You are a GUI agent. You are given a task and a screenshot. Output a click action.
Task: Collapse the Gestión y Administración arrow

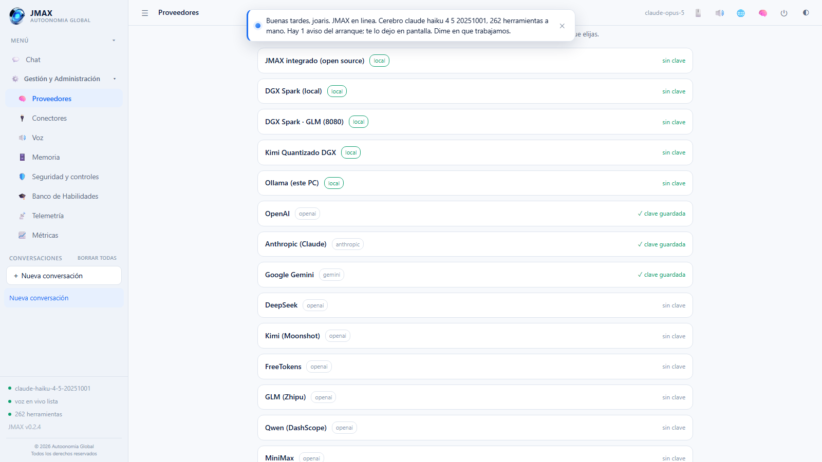tap(115, 79)
